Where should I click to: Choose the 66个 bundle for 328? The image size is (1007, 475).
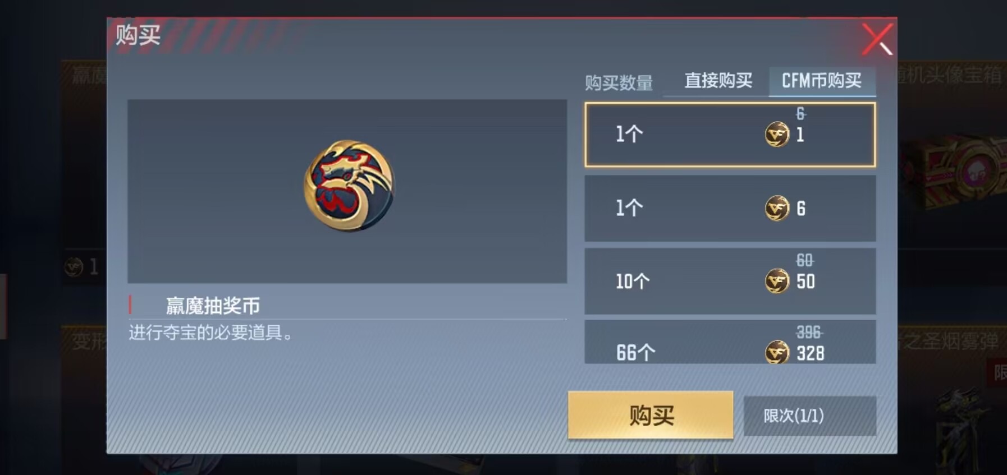click(730, 342)
